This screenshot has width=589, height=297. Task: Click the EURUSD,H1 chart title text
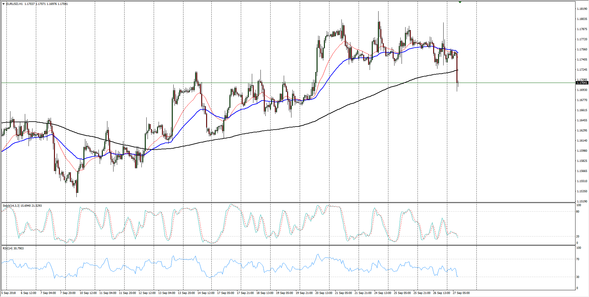tap(14, 4)
